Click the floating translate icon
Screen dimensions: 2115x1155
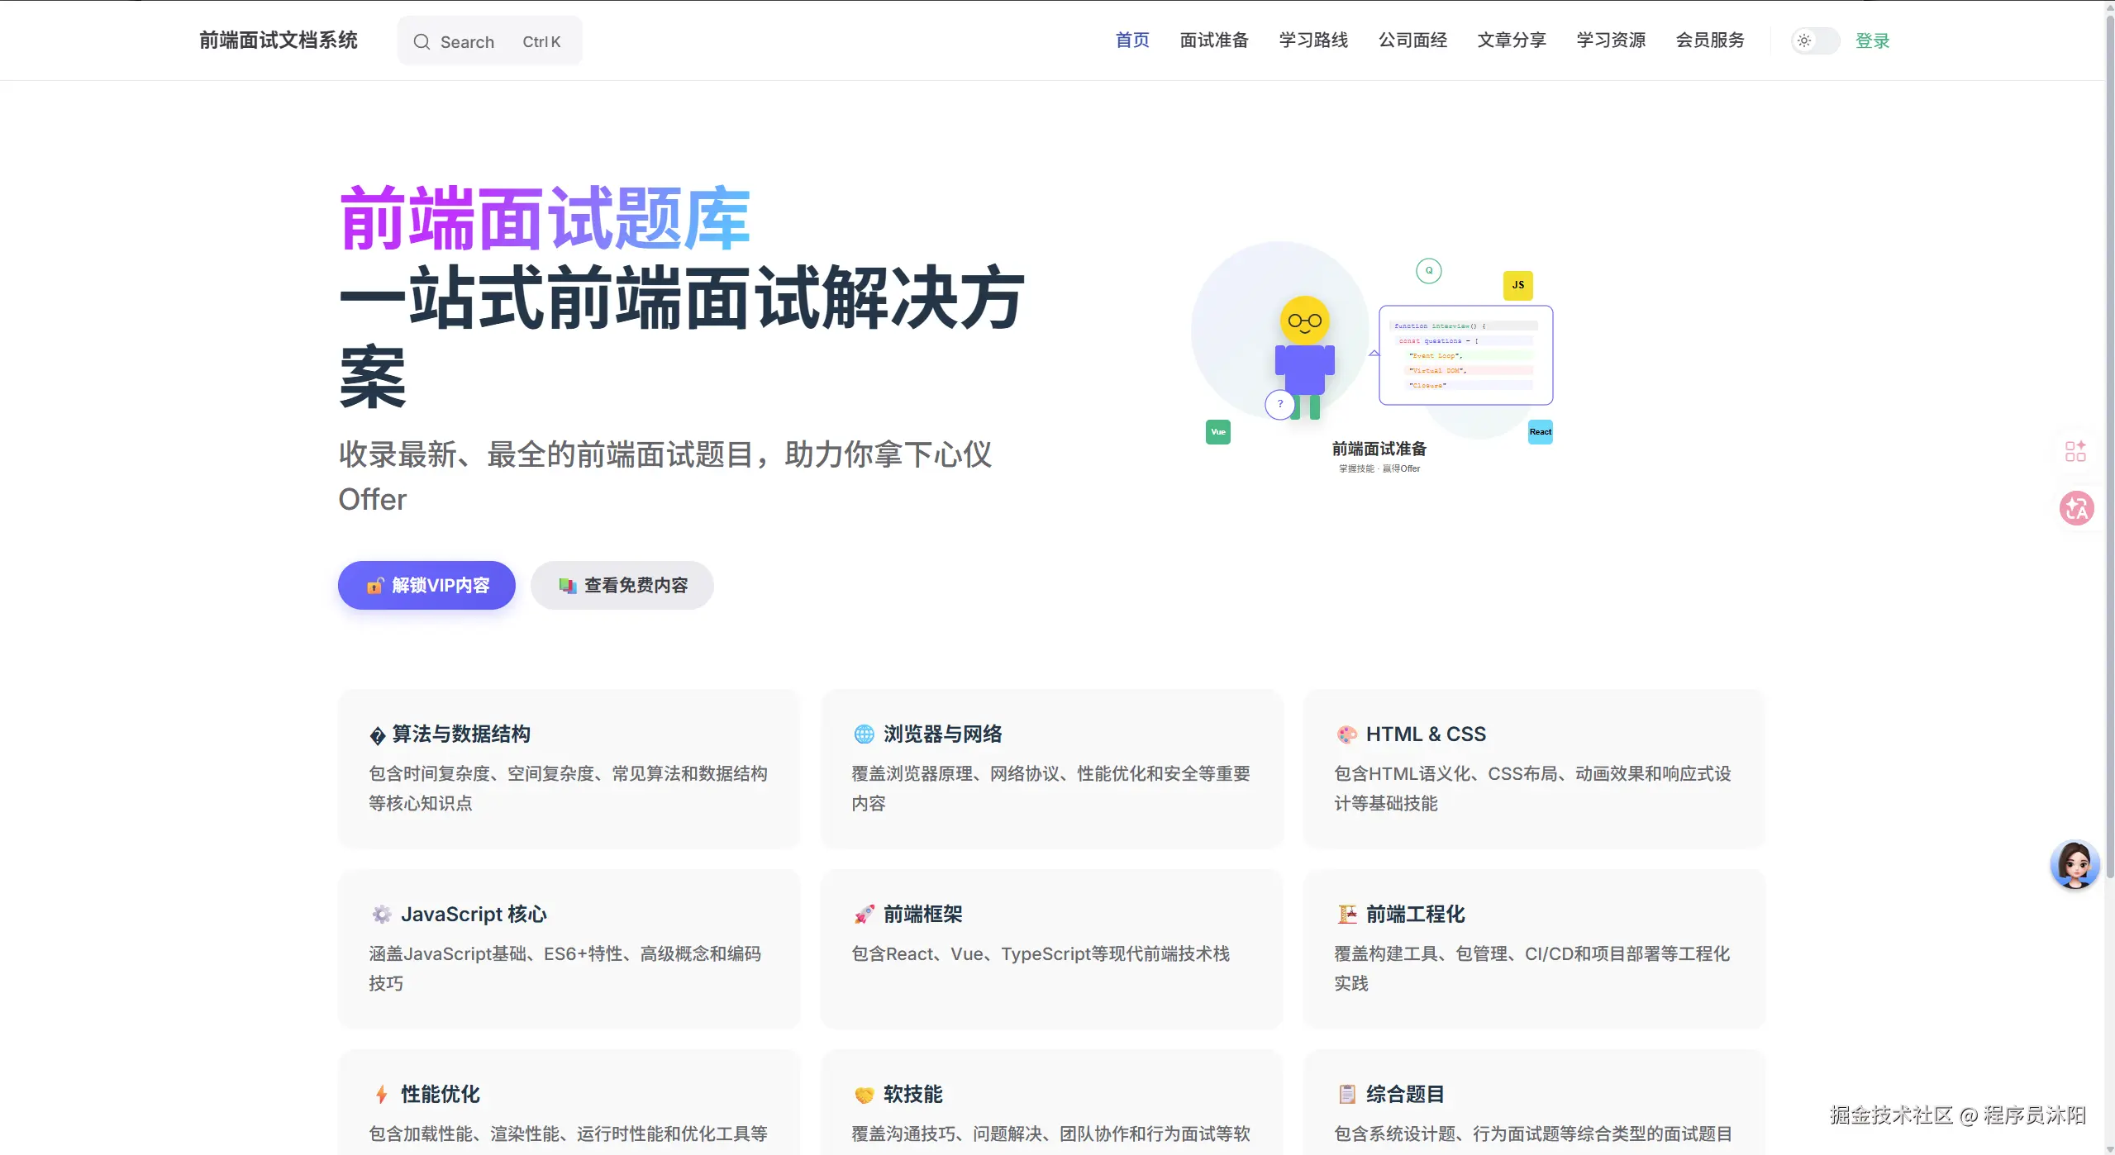click(2076, 508)
